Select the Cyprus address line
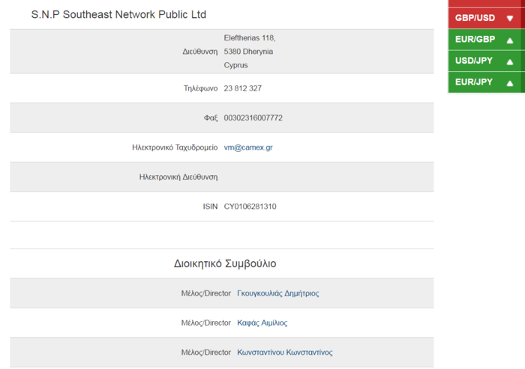 click(x=235, y=65)
